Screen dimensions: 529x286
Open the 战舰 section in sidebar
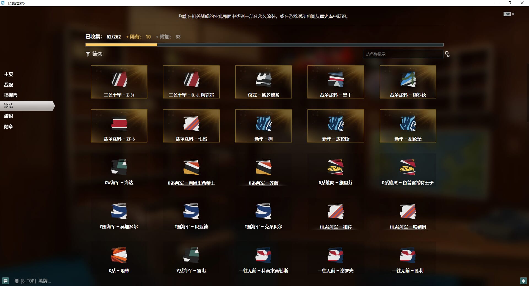(x=9, y=85)
